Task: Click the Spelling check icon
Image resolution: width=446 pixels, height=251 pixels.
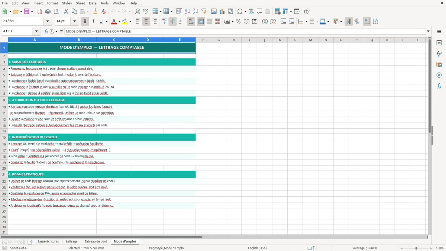Action: pos(145,12)
